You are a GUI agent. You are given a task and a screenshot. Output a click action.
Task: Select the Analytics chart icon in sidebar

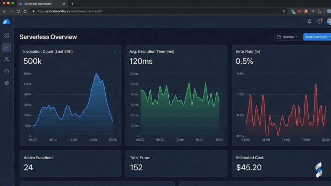7,47
